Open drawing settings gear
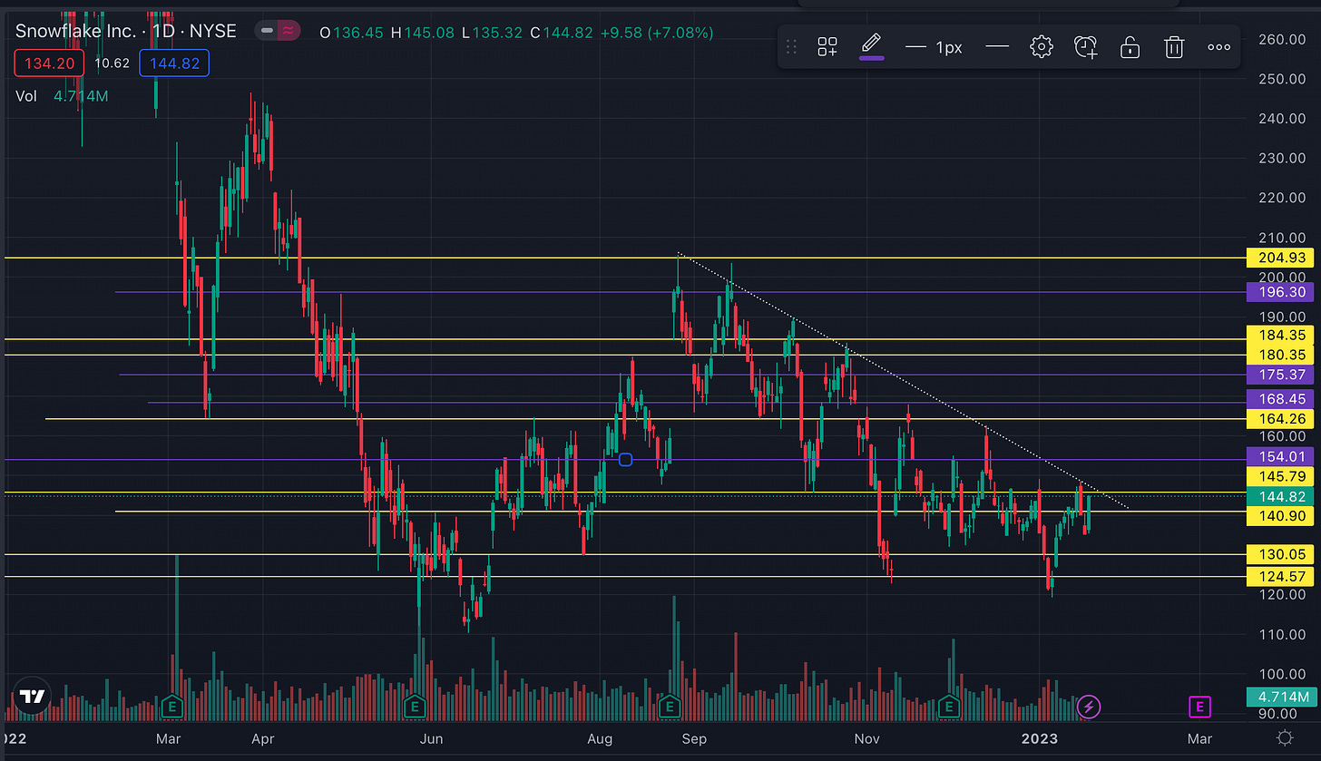 pos(1042,47)
